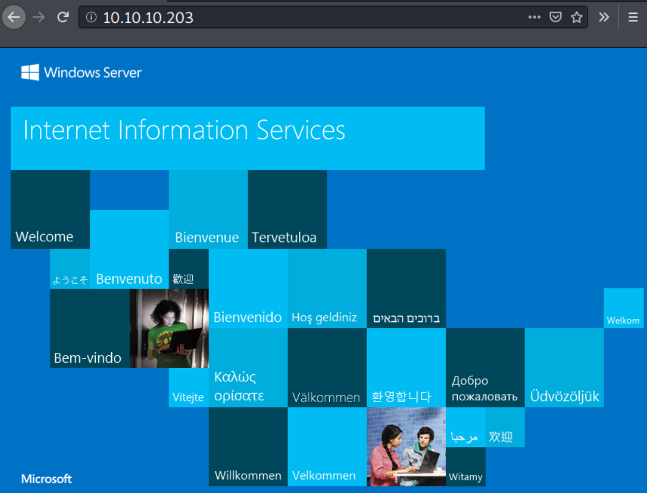This screenshot has height=493, width=647.
Task: Click photo of woman holding laptop
Action: click(169, 328)
